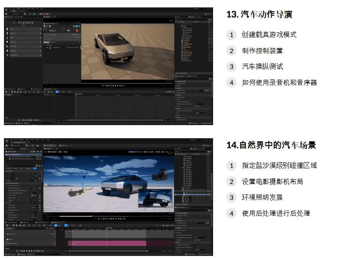The width and height of the screenshot is (339, 259).
Task: Toggle the blue auto-key icon in sequencer toolbar
Action: coord(56,225)
